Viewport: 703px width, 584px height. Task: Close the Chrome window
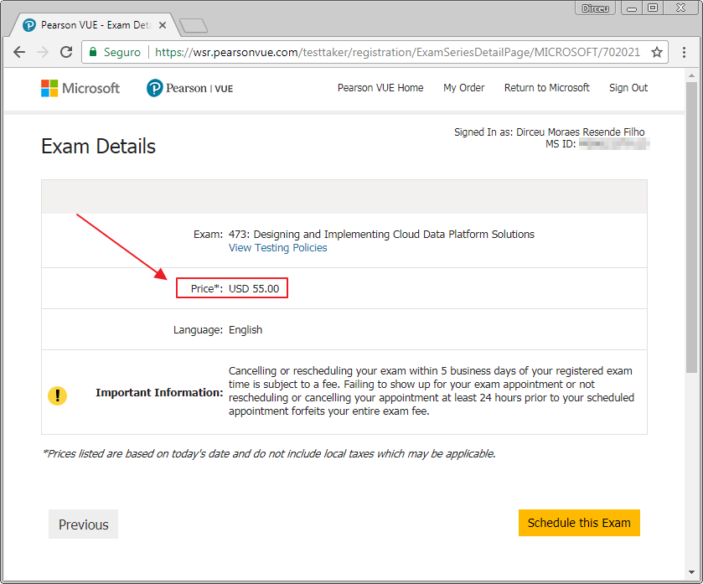pos(680,8)
